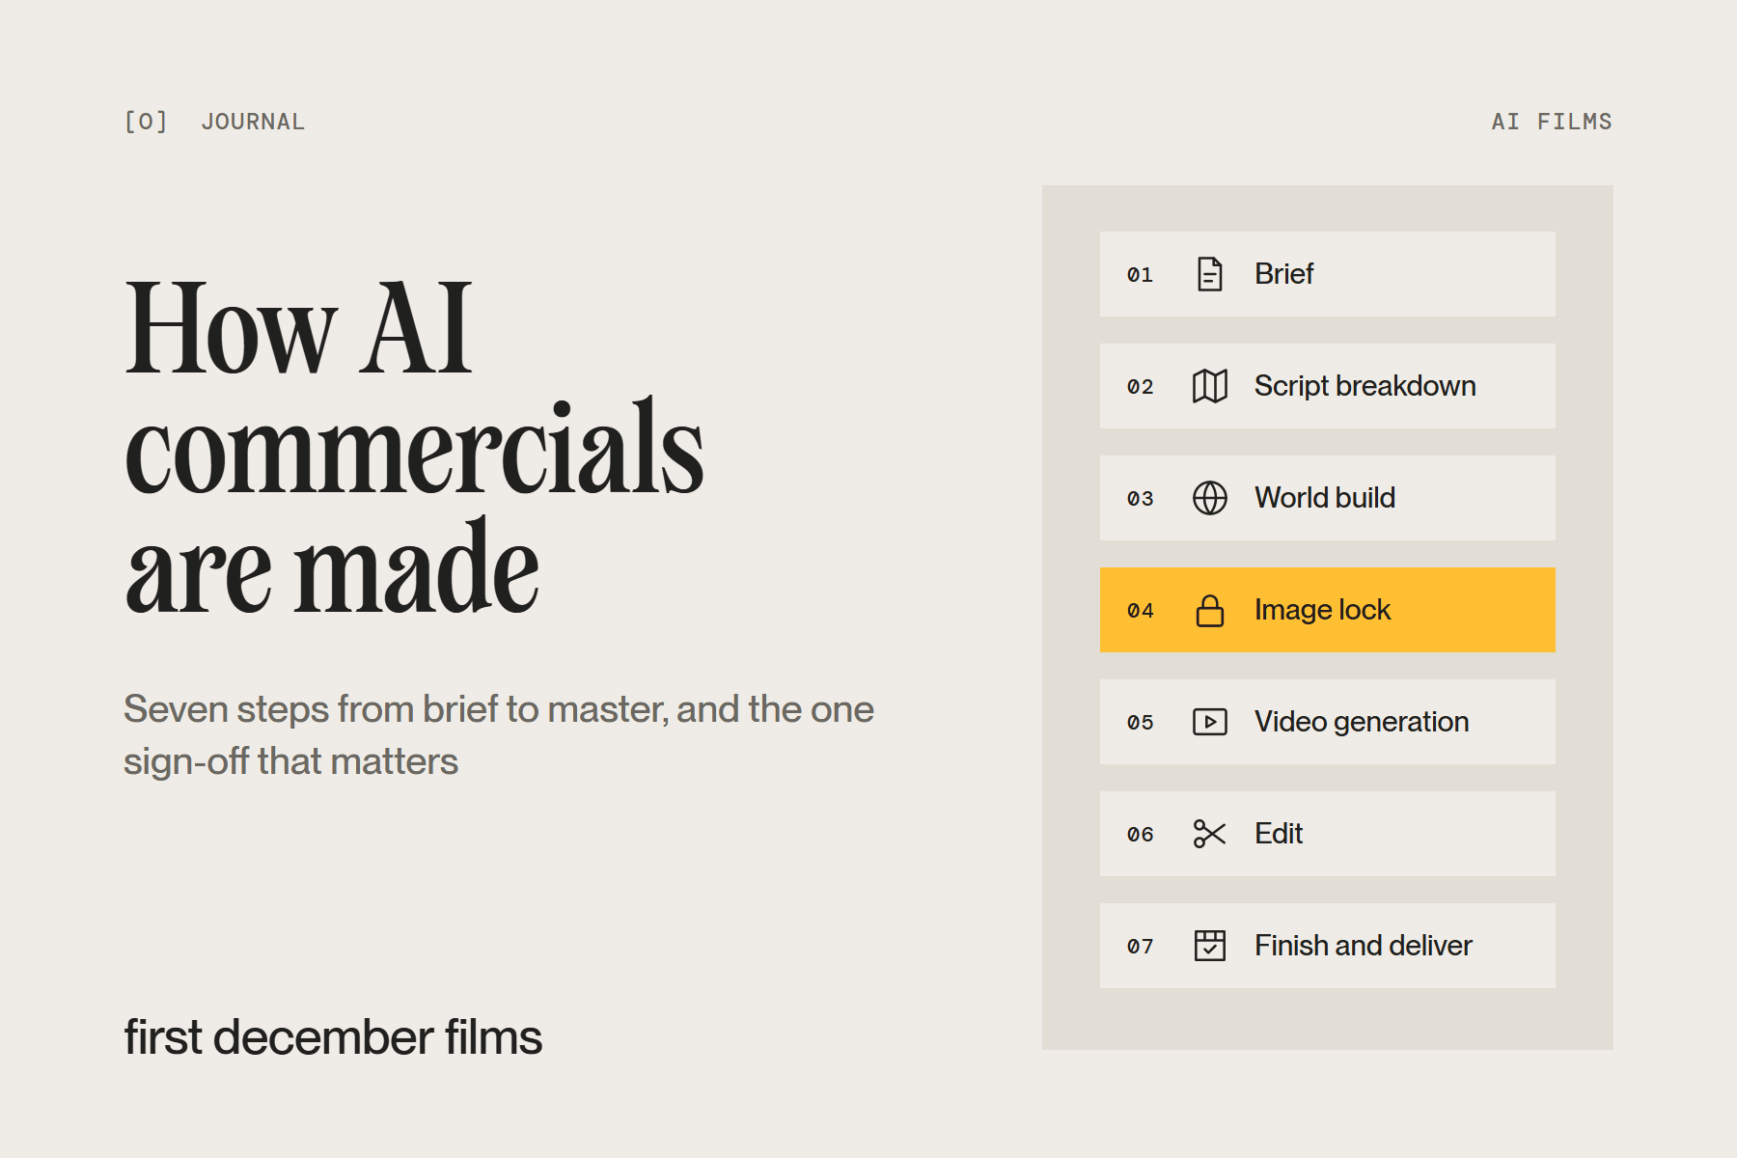Click step number 04
The image size is (1737, 1158).
pos(1140,611)
